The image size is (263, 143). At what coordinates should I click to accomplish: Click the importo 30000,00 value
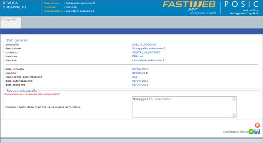140,73
